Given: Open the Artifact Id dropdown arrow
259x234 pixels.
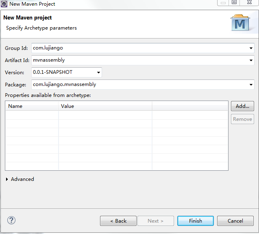Looking at the screenshot, I should coord(251,60).
